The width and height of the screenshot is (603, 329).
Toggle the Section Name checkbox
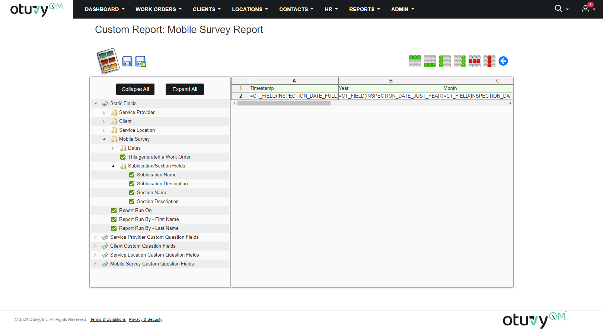tap(132, 193)
